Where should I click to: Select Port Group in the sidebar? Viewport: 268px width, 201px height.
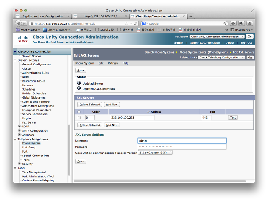point(29,147)
